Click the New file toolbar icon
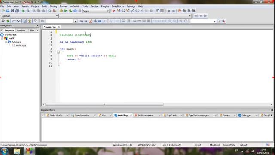This screenshot has height=155, width=275. (3, 11)
